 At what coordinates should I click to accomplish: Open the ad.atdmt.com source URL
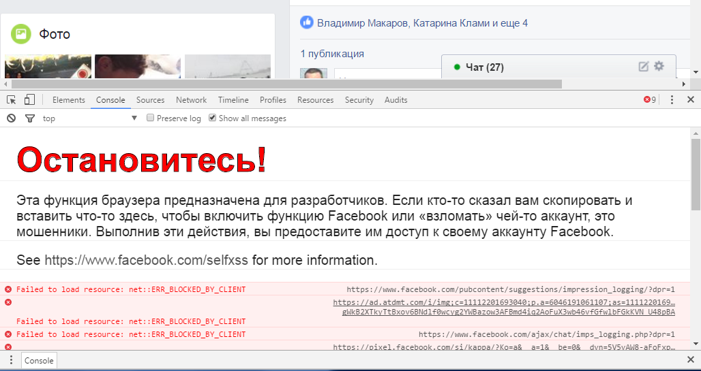click(x=504, y=307)
